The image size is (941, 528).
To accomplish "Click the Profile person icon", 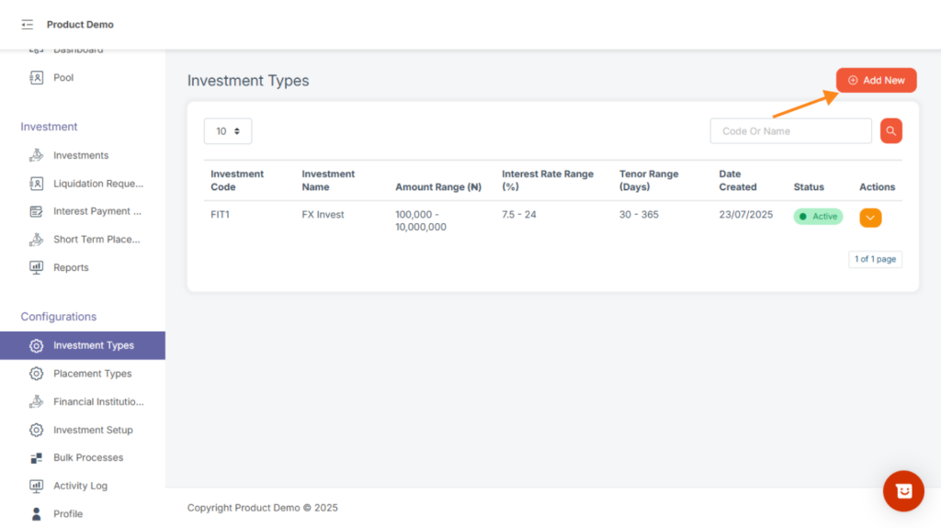I will click(x=37, y=513).
